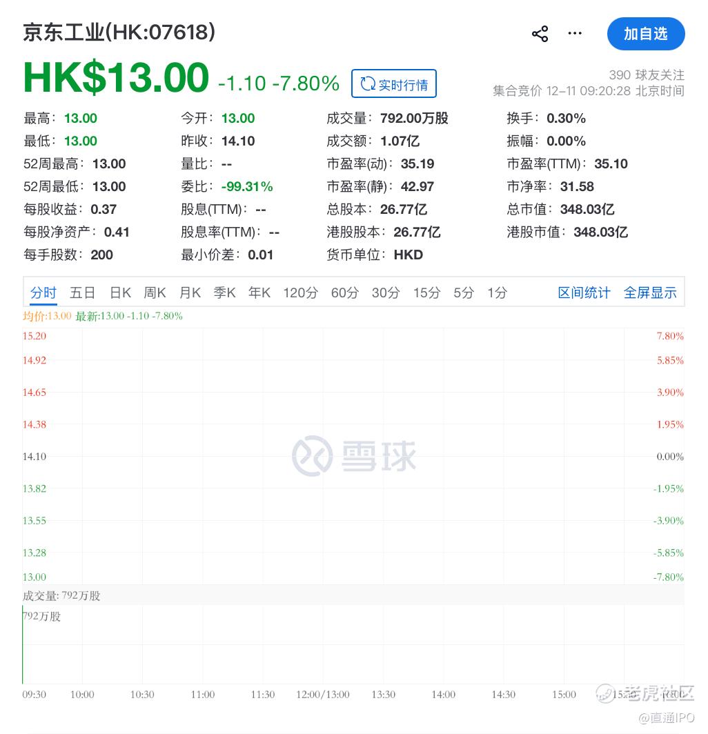Switch to 日K chart tab

pos(120,292)
